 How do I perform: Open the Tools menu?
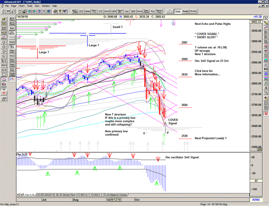29,6
